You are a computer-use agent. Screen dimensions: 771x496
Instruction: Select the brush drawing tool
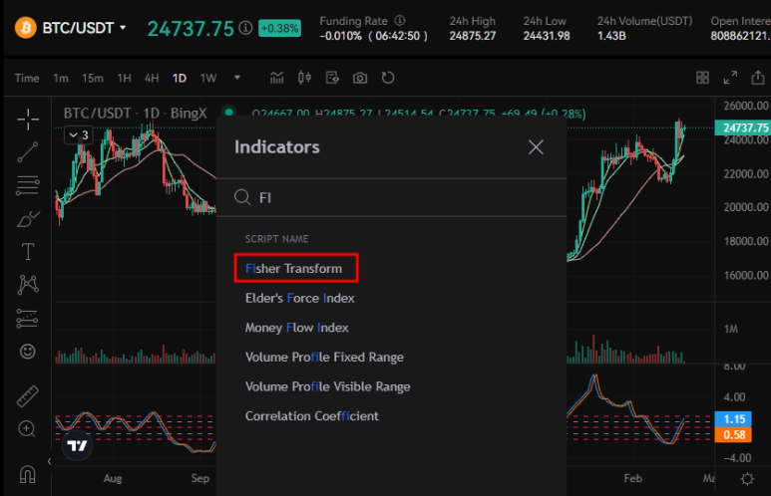28,218
